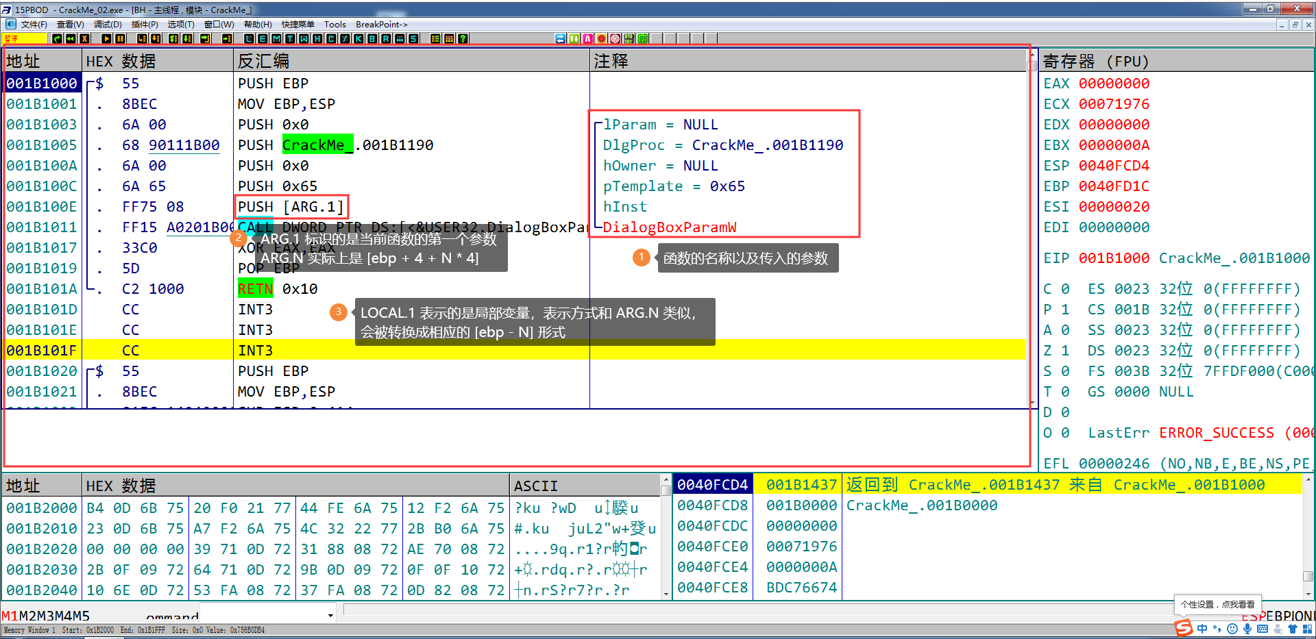Screen dimensions: 1316x639
Task: Open the 快捷菜单 menu
Action: tap(298, 25)
